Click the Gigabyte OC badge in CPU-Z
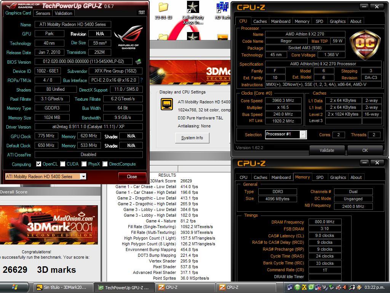 pos(365,46)
